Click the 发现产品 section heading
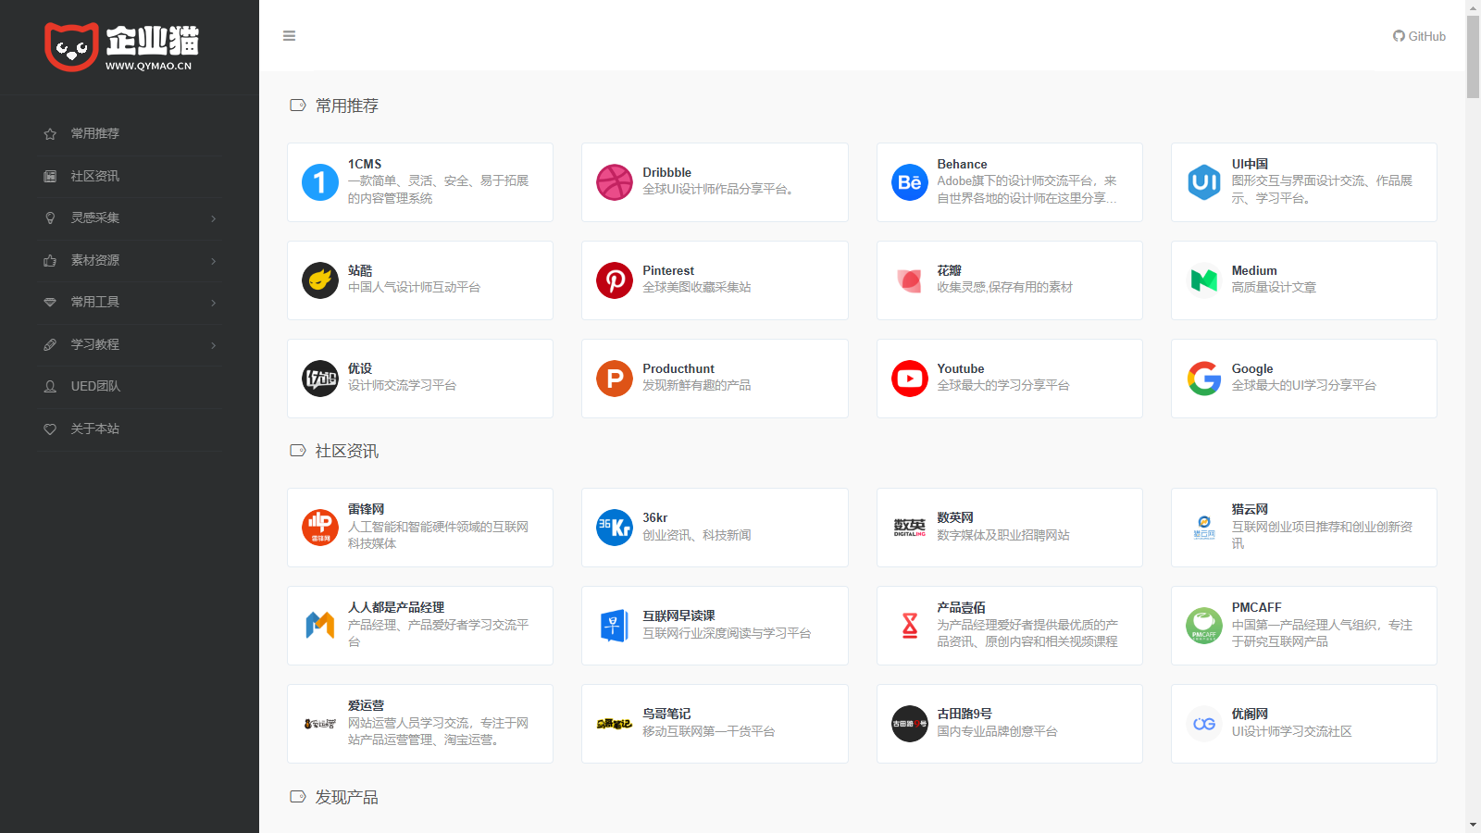 [347, 797]
